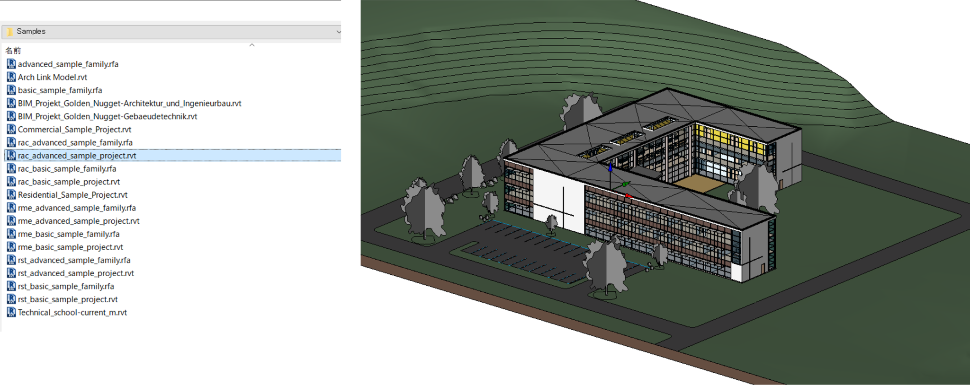The width and height of the screenshot is (970, 385).
Task: Click the Revit icon for Residential_Sample_Project.rvt
Action: (11, 194)
